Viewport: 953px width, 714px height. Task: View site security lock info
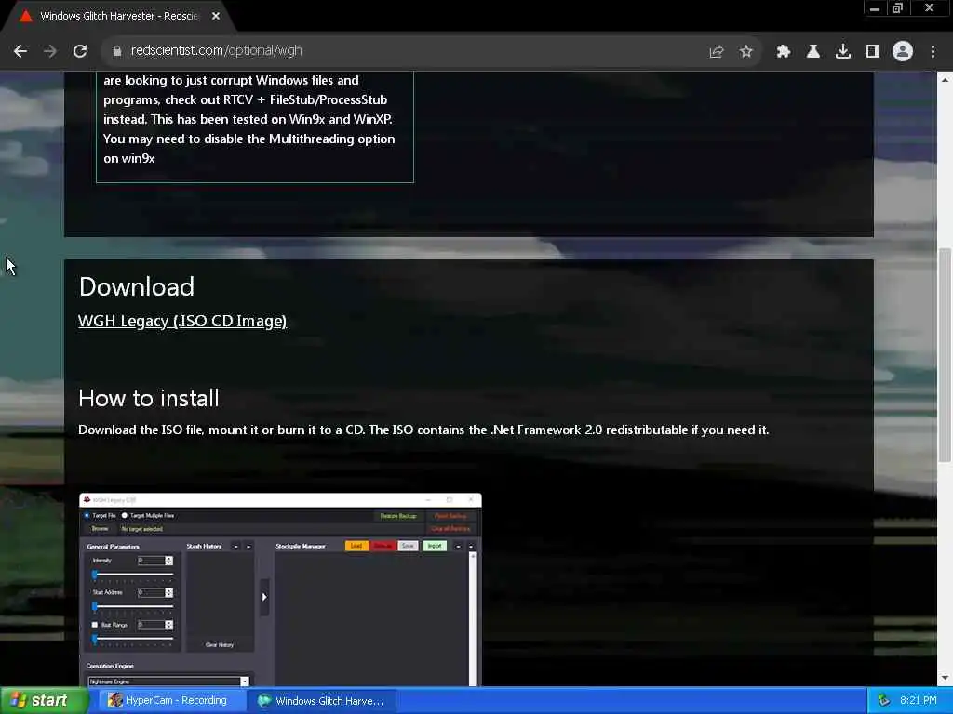point(116,51)
